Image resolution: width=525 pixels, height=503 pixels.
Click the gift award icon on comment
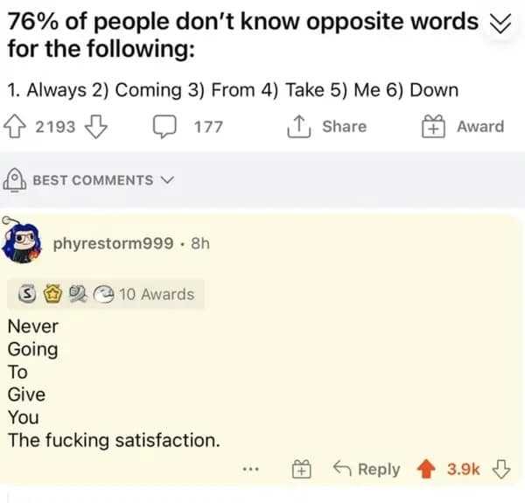click(300, 470)
